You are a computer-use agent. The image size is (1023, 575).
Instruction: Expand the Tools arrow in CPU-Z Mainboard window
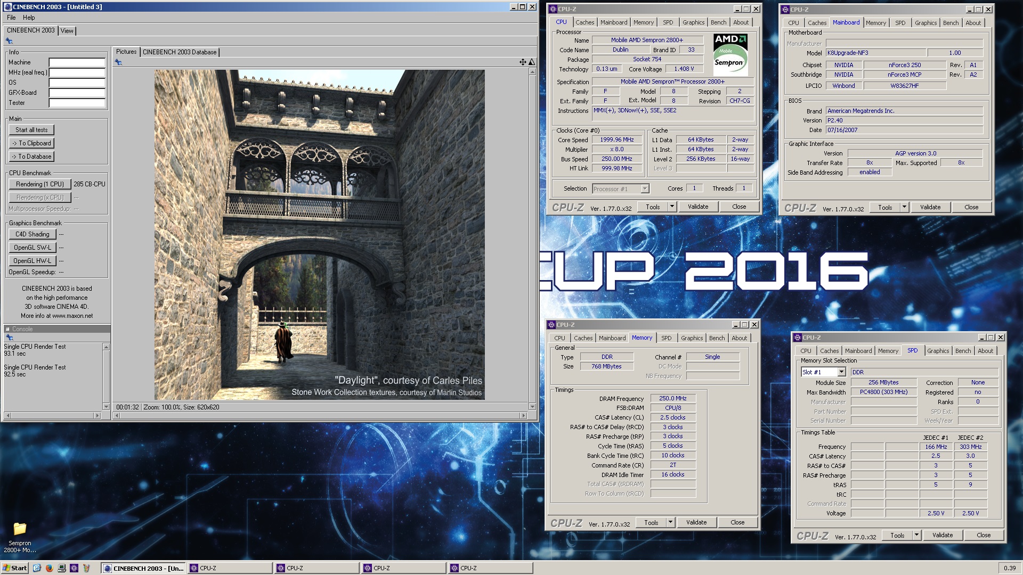click(904, 207)
